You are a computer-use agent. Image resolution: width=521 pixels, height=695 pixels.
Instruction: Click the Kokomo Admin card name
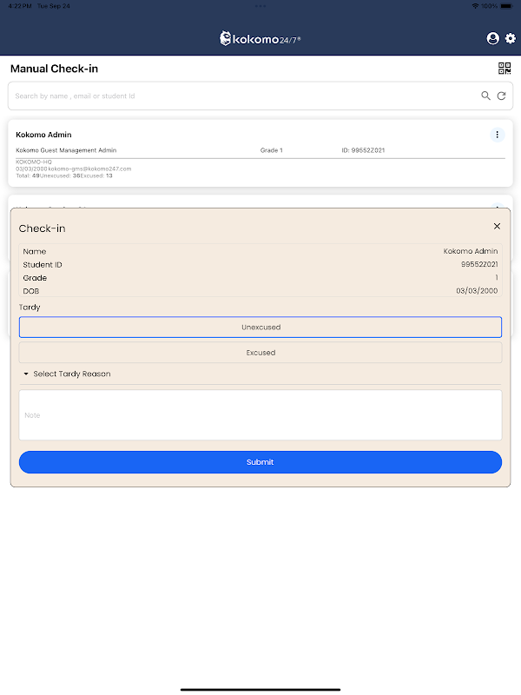[x=43, y=135]
